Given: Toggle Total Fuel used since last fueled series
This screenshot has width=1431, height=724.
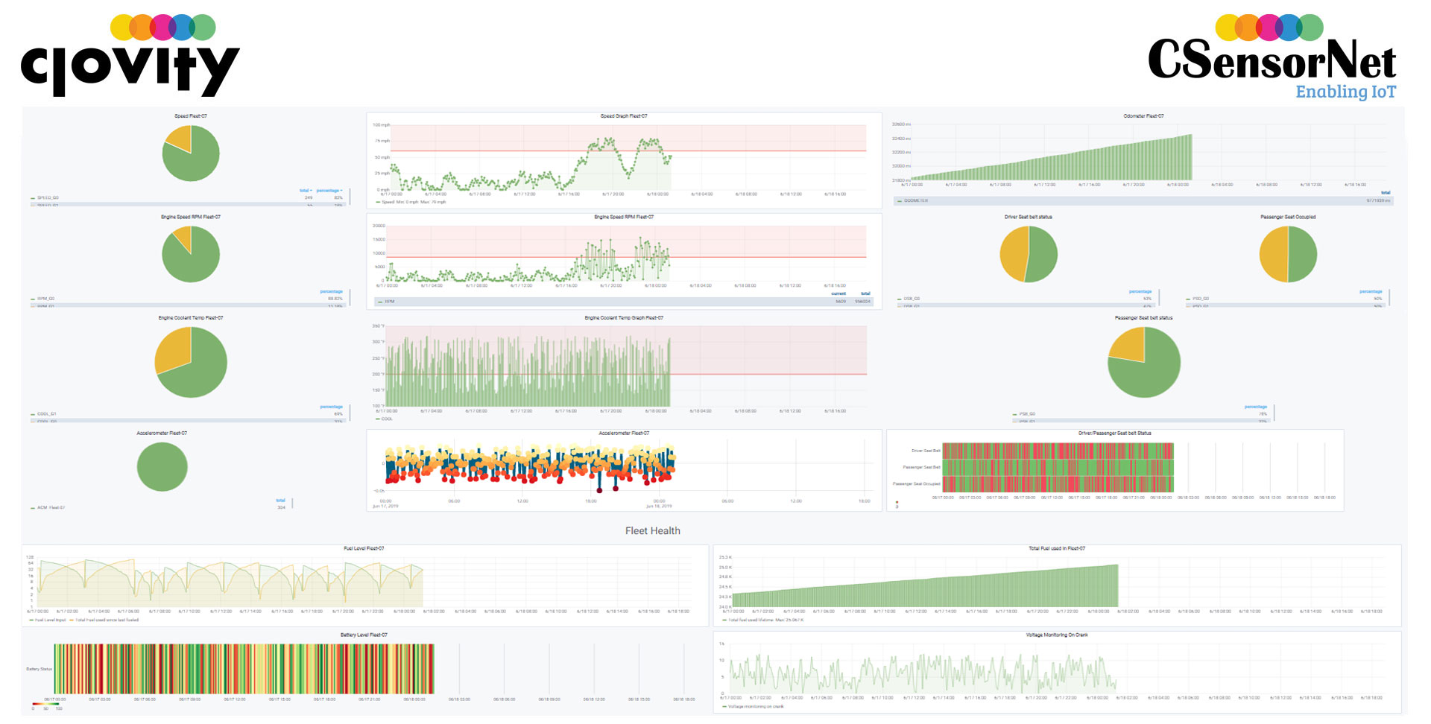Looking at the screenshot, I should (x=104, y=620).
